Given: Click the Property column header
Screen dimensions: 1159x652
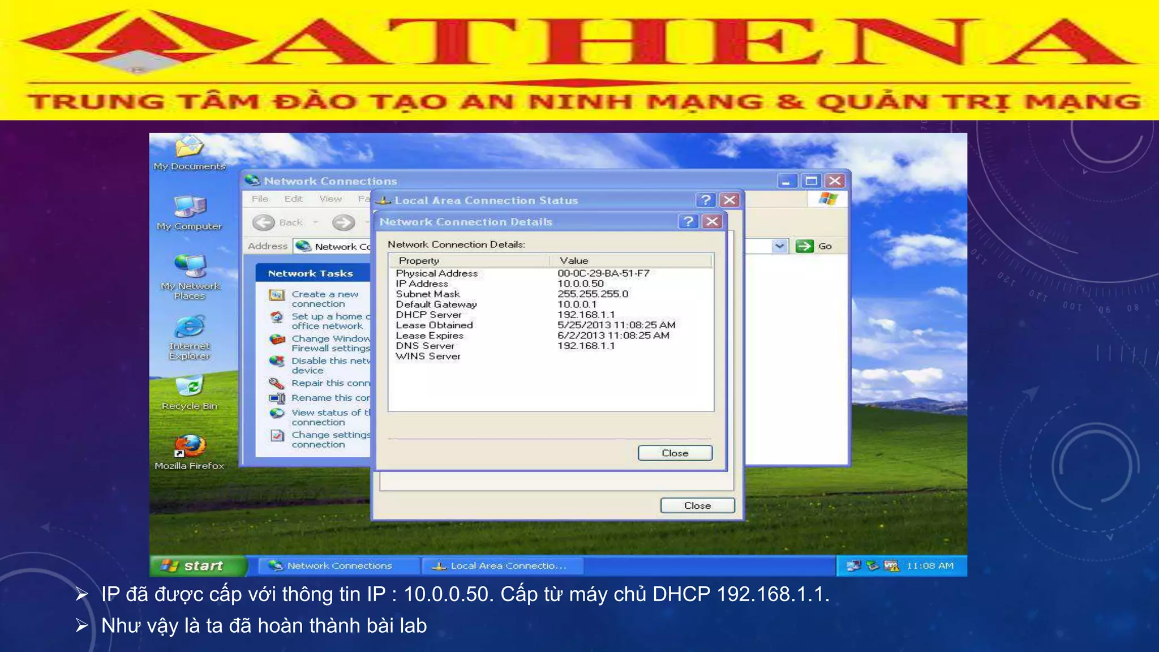Looking at the screenshot, I should (469, 260).
